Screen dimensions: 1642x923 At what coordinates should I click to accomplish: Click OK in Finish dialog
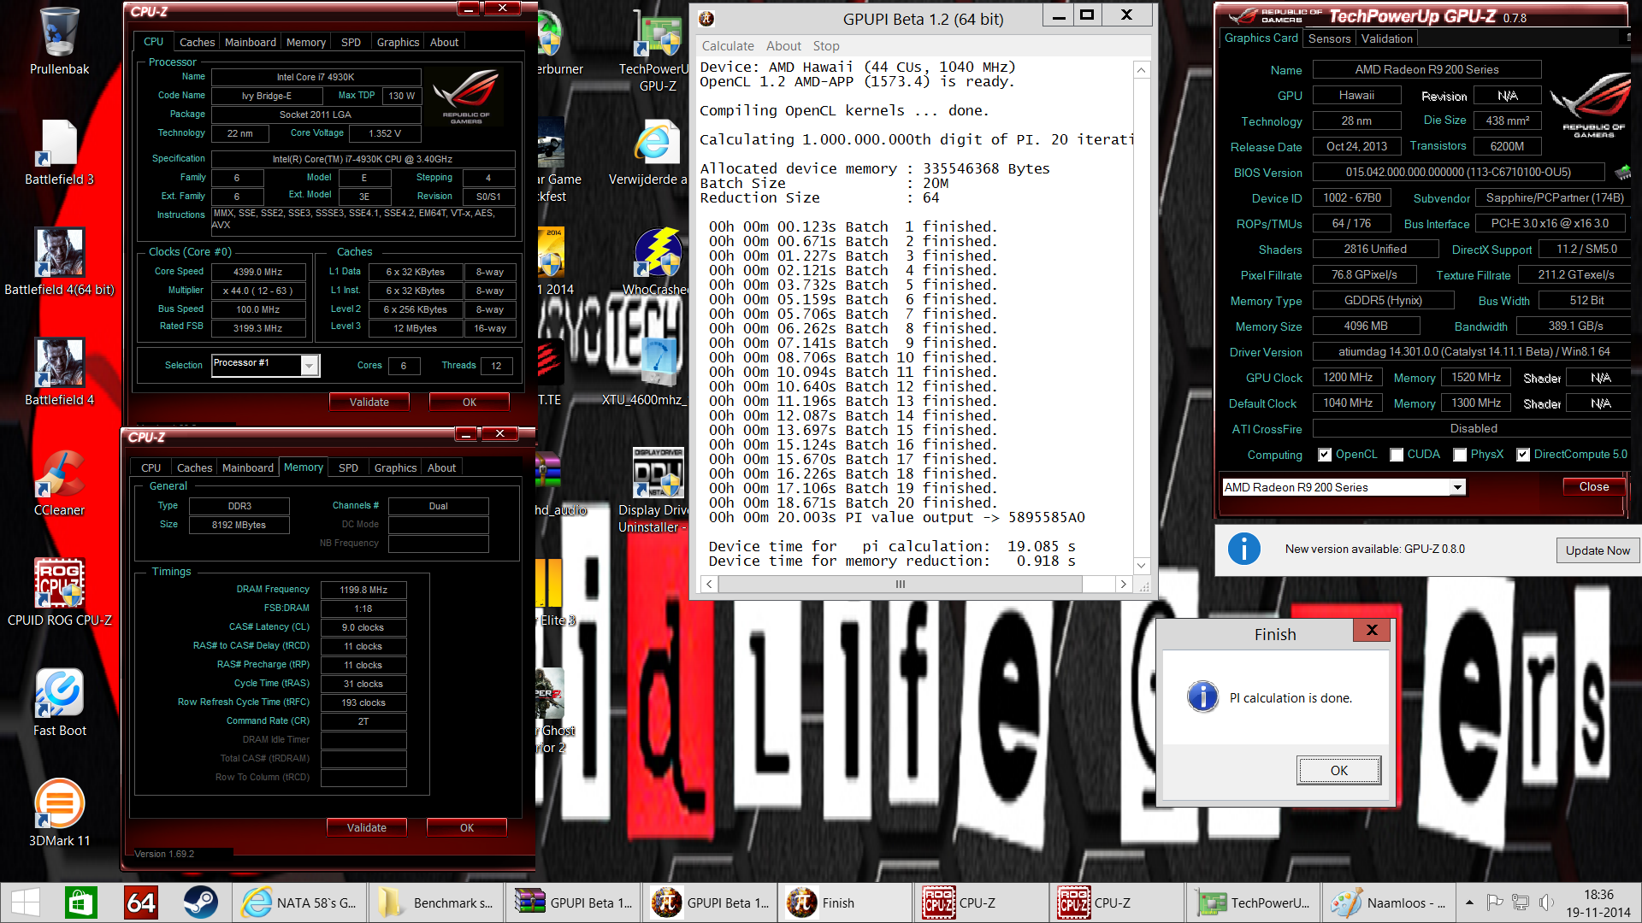click(x=1338, y=770)
